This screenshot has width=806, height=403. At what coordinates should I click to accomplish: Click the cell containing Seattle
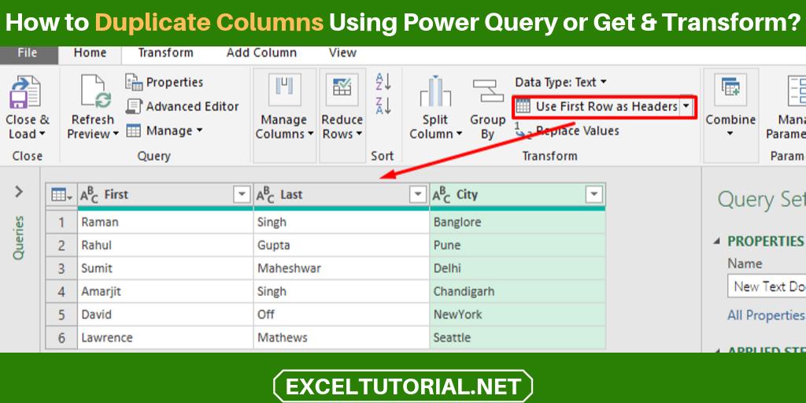(518, 338)
